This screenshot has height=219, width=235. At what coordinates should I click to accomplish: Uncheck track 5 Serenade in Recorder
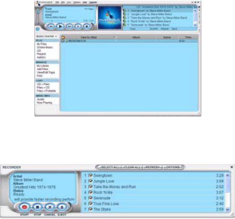point(90,198)
